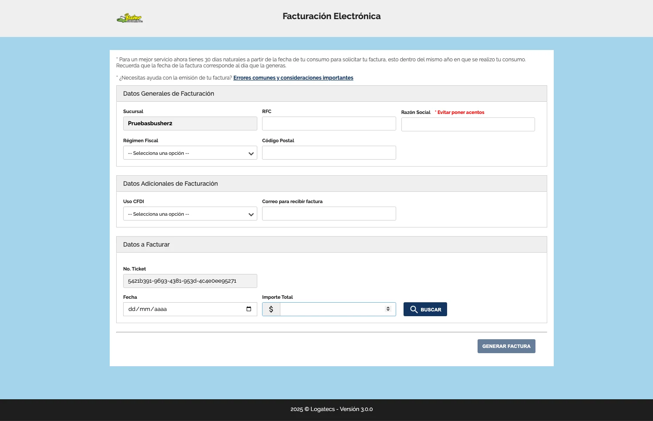Click the company logo in the header
Viewport: 653px width, 421px height.
coord(130,18)
